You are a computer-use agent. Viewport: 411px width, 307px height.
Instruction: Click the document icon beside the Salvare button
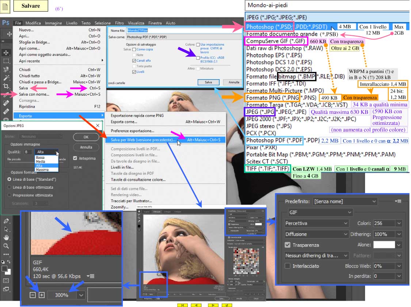tap(5, 7)
